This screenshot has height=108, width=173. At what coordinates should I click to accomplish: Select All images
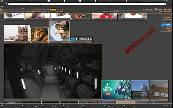tap(32, 9)
